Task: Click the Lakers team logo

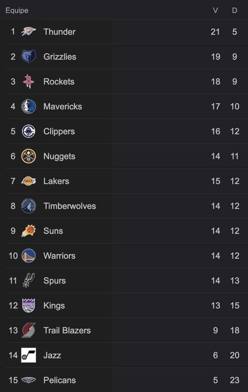Action: click(x=29, y=181)
